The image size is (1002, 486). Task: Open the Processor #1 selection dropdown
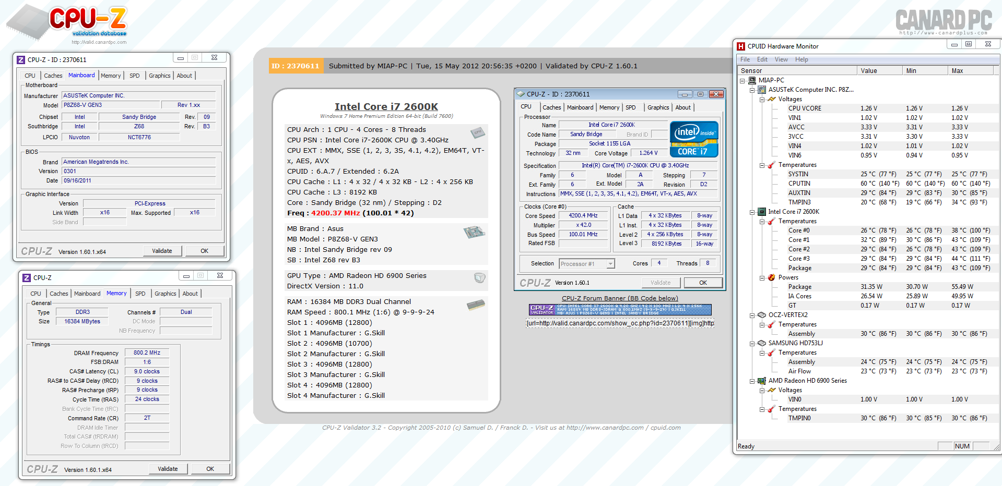point(610,264)
